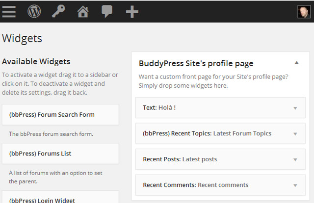Expand the Recent Comments widget arrow
Screen dimensions: 314x203
[295, 185]
